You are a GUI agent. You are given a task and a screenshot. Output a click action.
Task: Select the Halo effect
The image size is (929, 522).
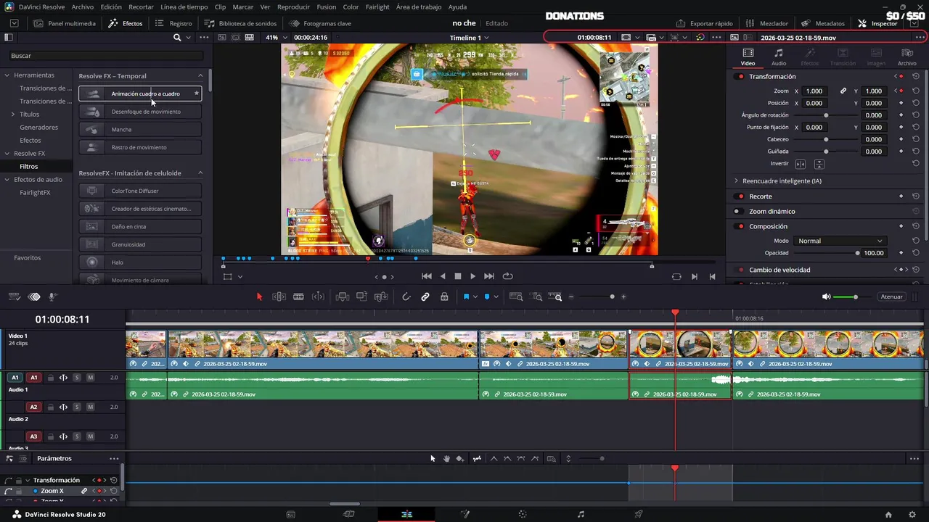[x=140, y=262]
